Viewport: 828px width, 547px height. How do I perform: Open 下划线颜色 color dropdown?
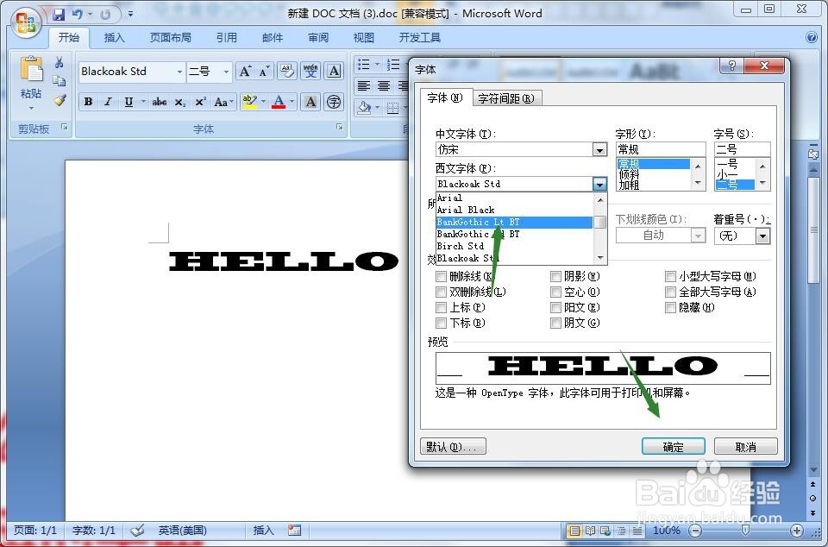698,236
